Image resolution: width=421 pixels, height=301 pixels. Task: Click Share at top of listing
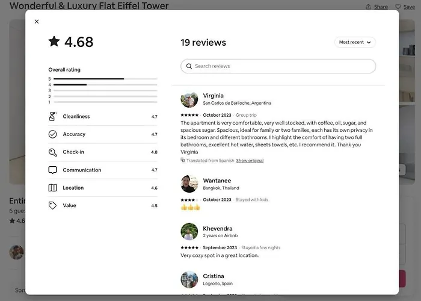click(377, 7)
